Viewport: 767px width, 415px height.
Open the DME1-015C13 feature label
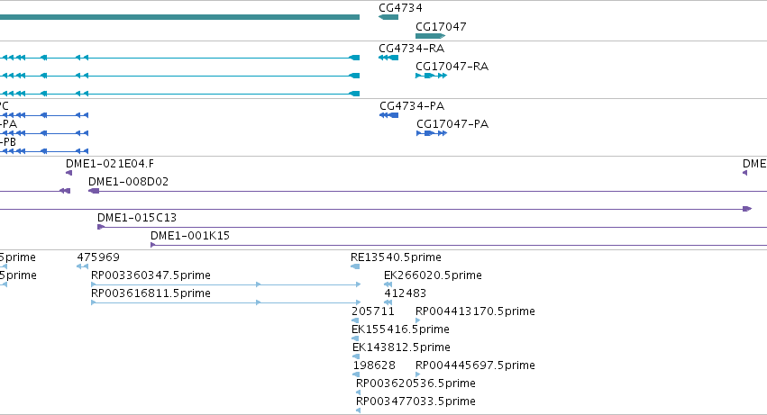click(x=137, y=218)
